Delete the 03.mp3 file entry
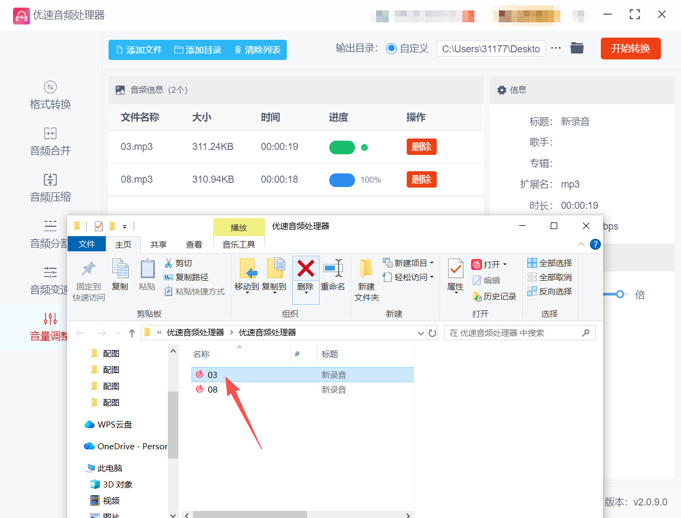The height and width of the screenshot is (518, 681). pos(421,147)
